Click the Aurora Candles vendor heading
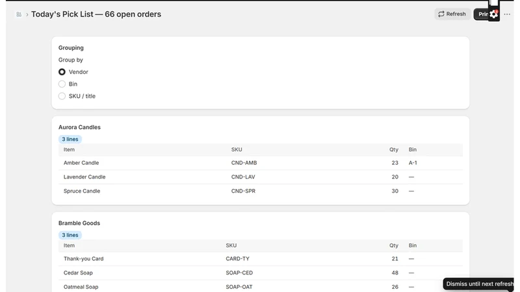The height and width of the screenshot is (292, 520). click(79, 127)
